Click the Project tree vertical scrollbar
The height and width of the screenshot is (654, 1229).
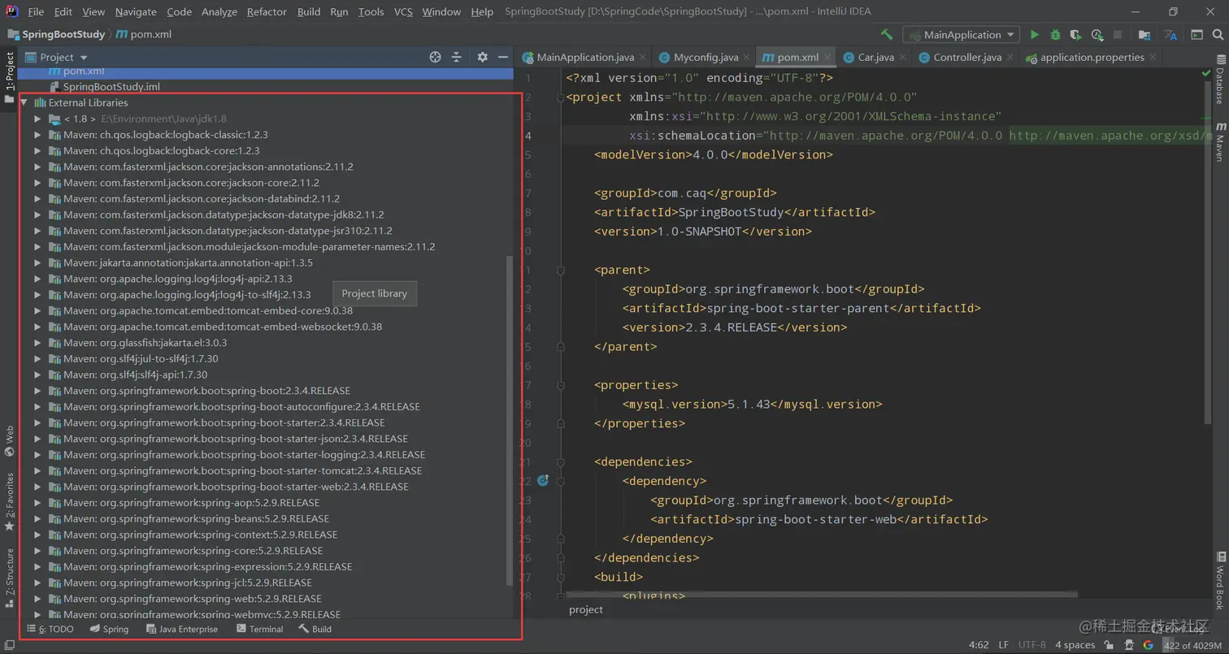[x=510, y=420]
